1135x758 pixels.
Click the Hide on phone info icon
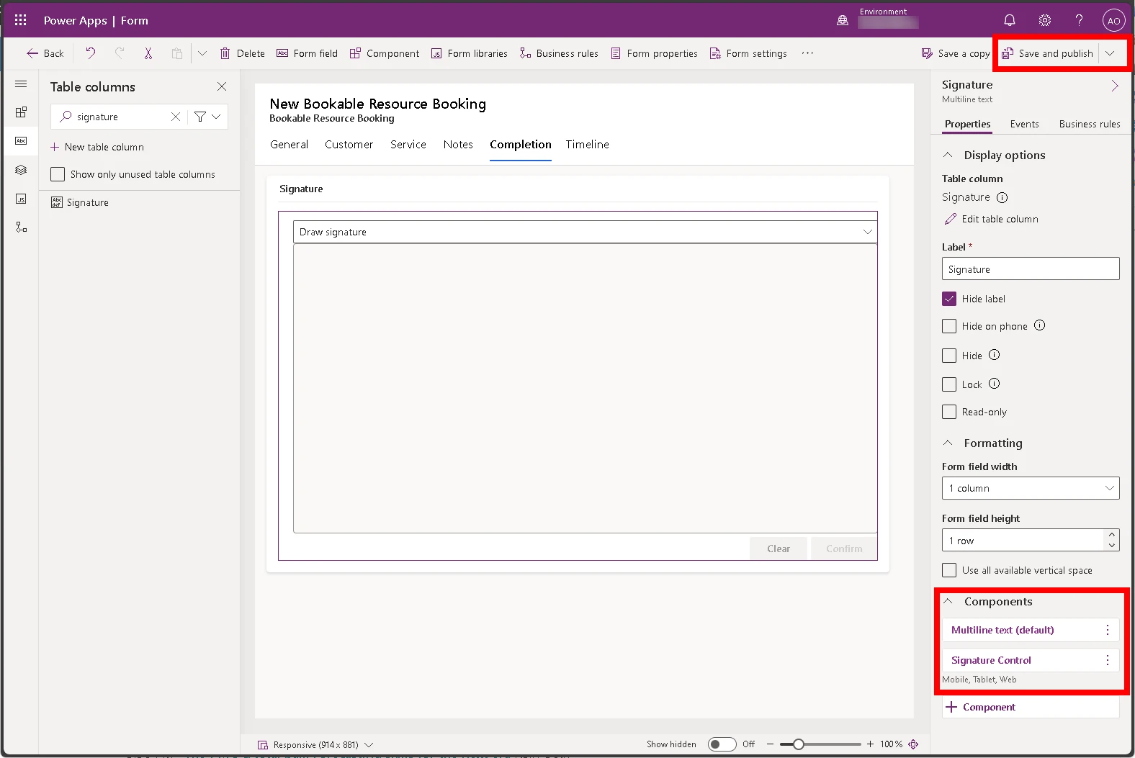click(1039, 325)
